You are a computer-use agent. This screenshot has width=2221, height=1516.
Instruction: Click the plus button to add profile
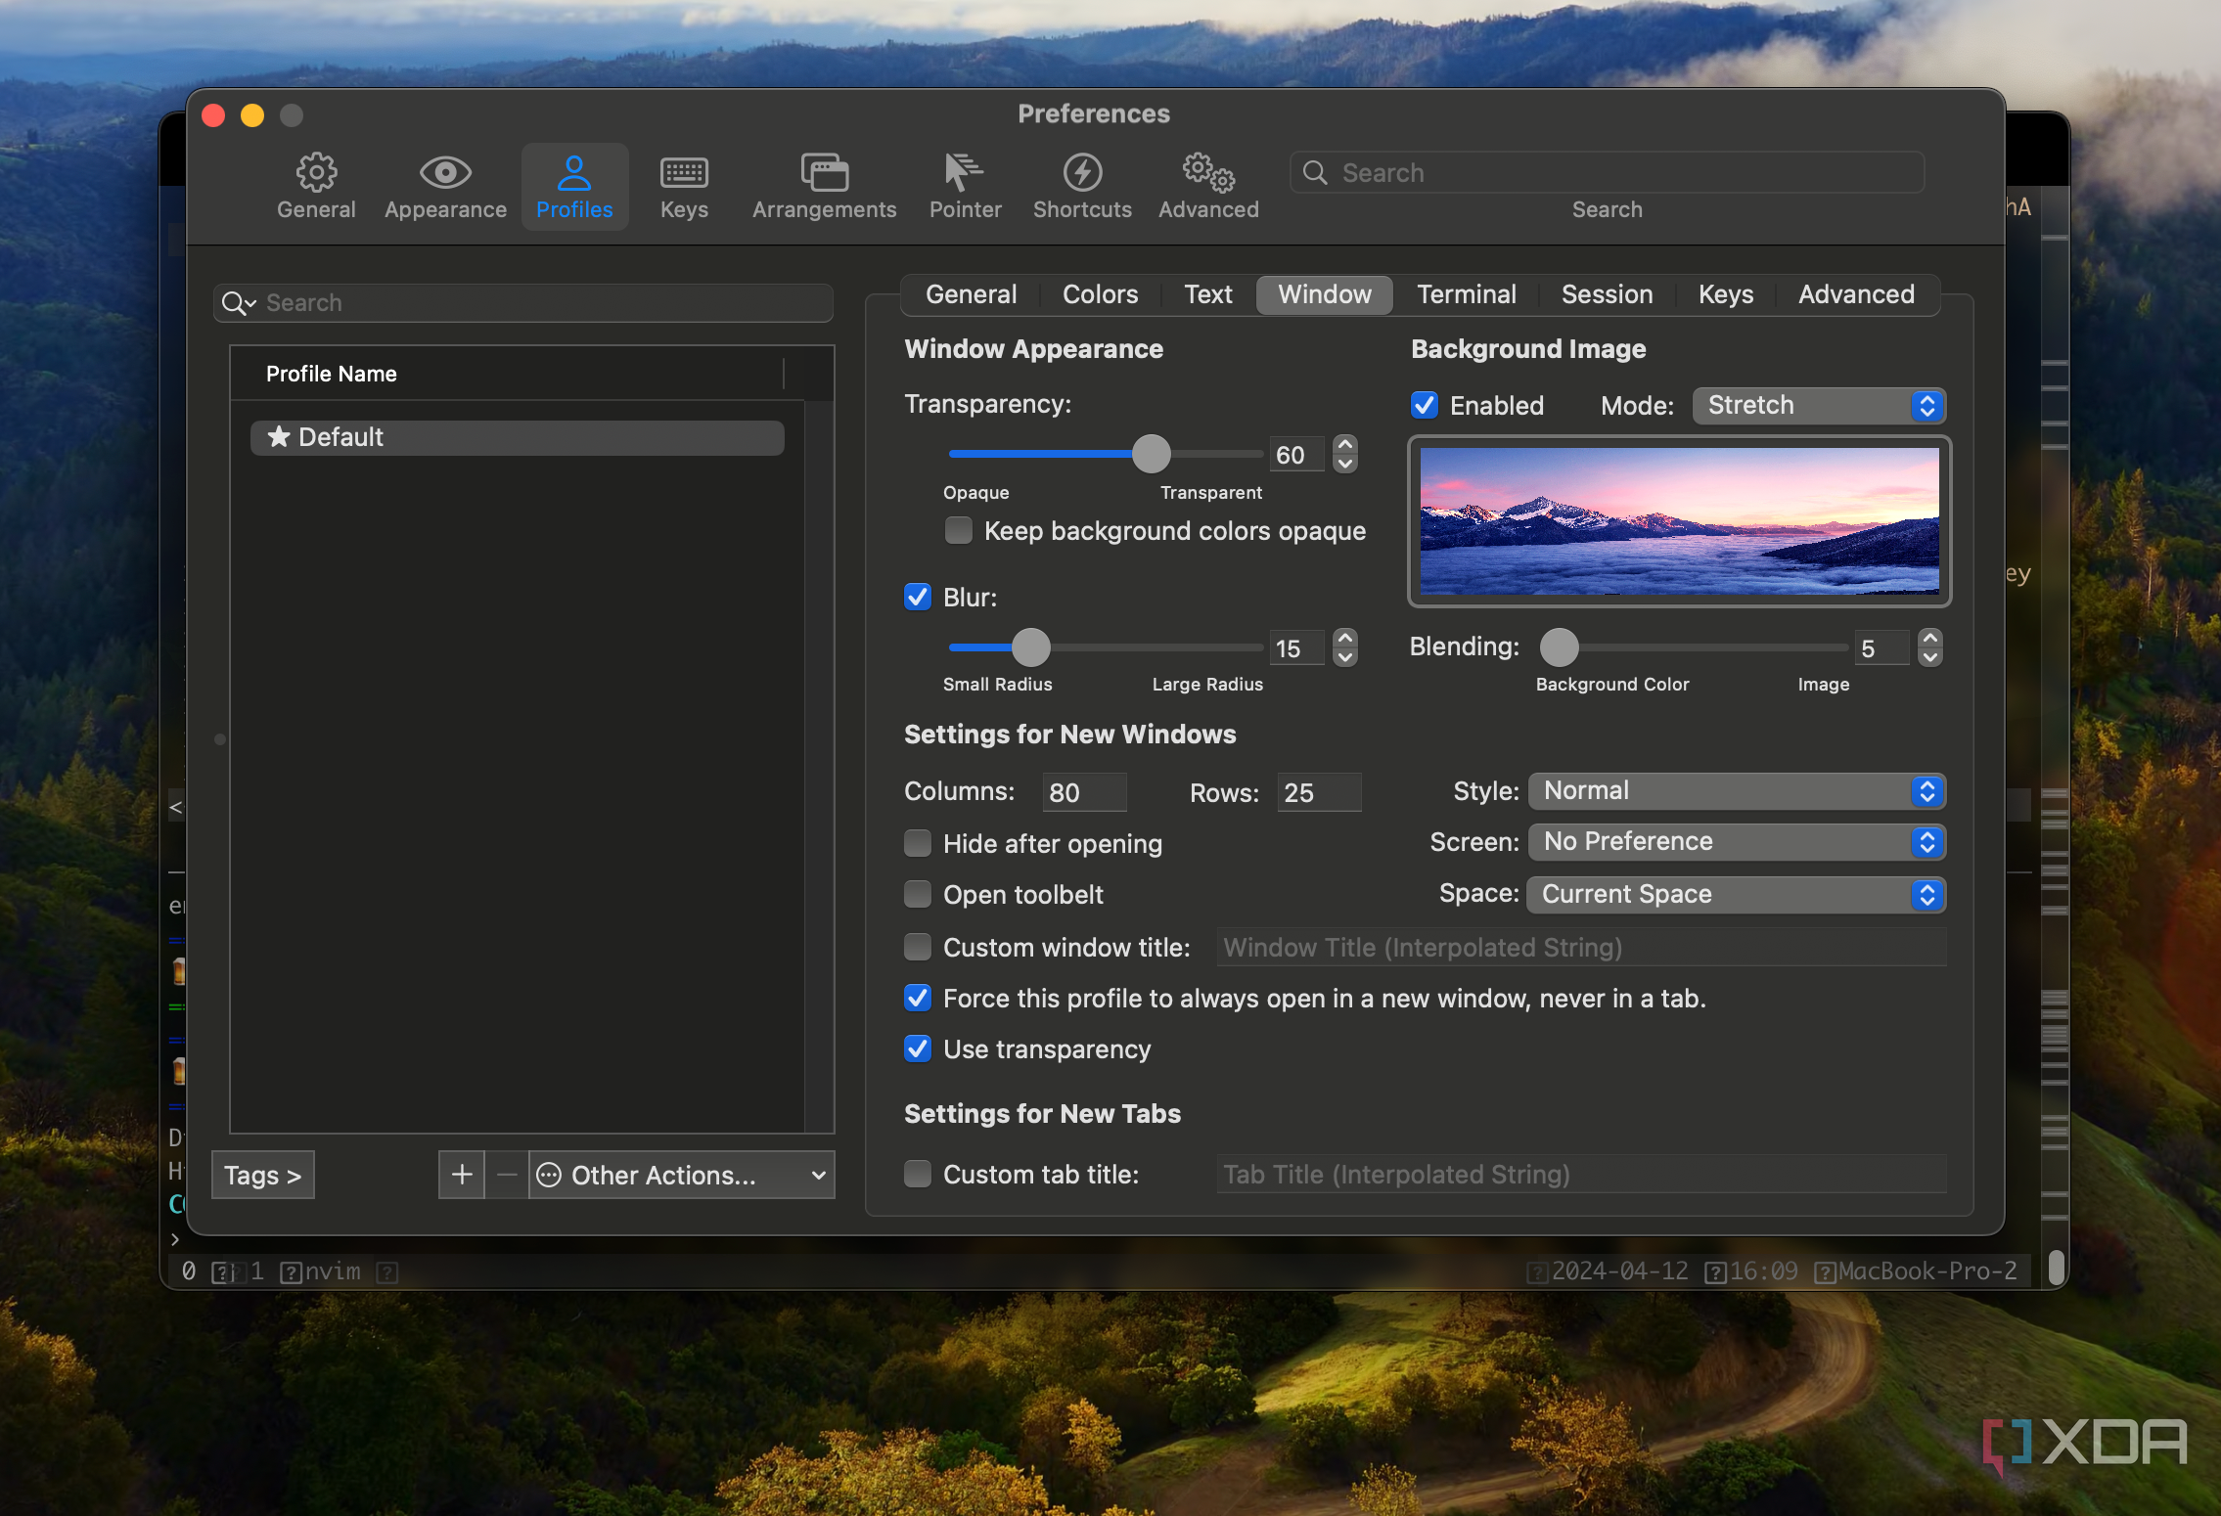point(462,1175)
